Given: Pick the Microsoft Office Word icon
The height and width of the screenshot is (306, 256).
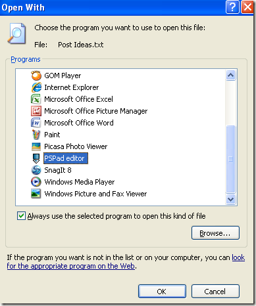Looking at the screenshot, I should 36,123.
